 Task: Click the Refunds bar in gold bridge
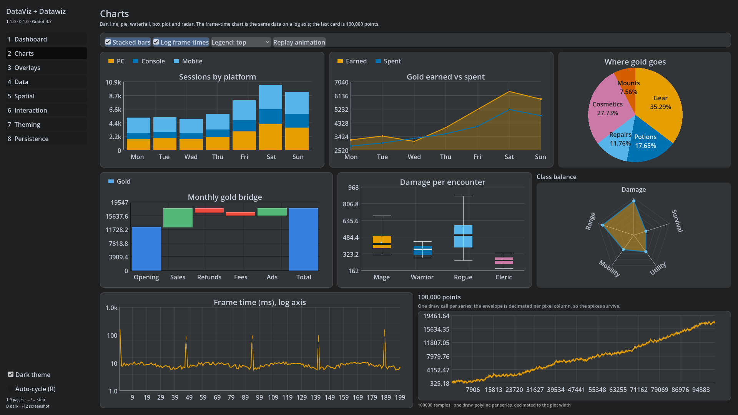coord(209,210)
